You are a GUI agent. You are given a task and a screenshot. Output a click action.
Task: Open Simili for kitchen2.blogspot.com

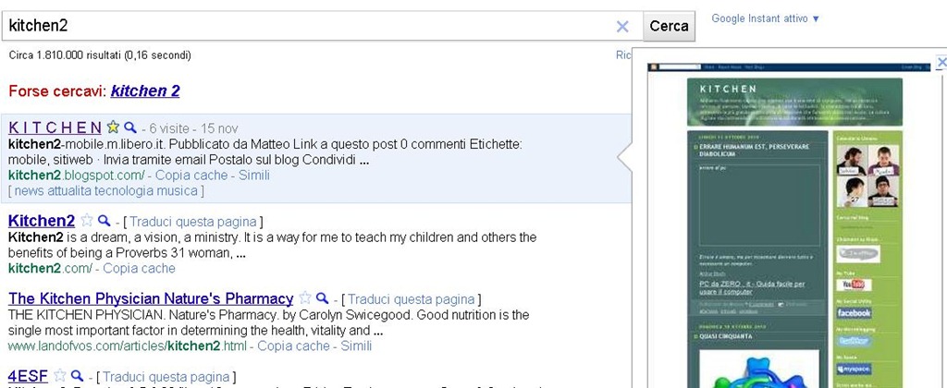[254, 176]
